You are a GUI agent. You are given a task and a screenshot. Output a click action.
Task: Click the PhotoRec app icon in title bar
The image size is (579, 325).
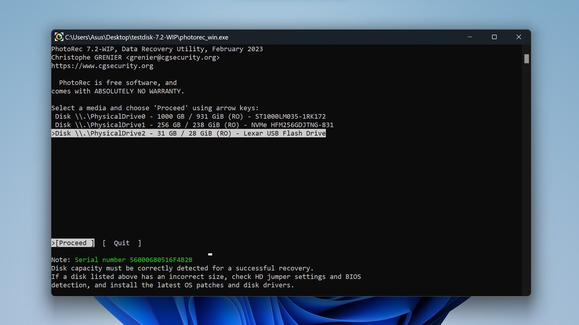click(59, 37)
